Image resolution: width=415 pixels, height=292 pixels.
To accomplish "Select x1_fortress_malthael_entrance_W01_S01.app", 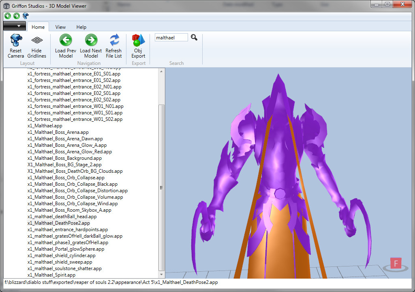I will point(75,113).
